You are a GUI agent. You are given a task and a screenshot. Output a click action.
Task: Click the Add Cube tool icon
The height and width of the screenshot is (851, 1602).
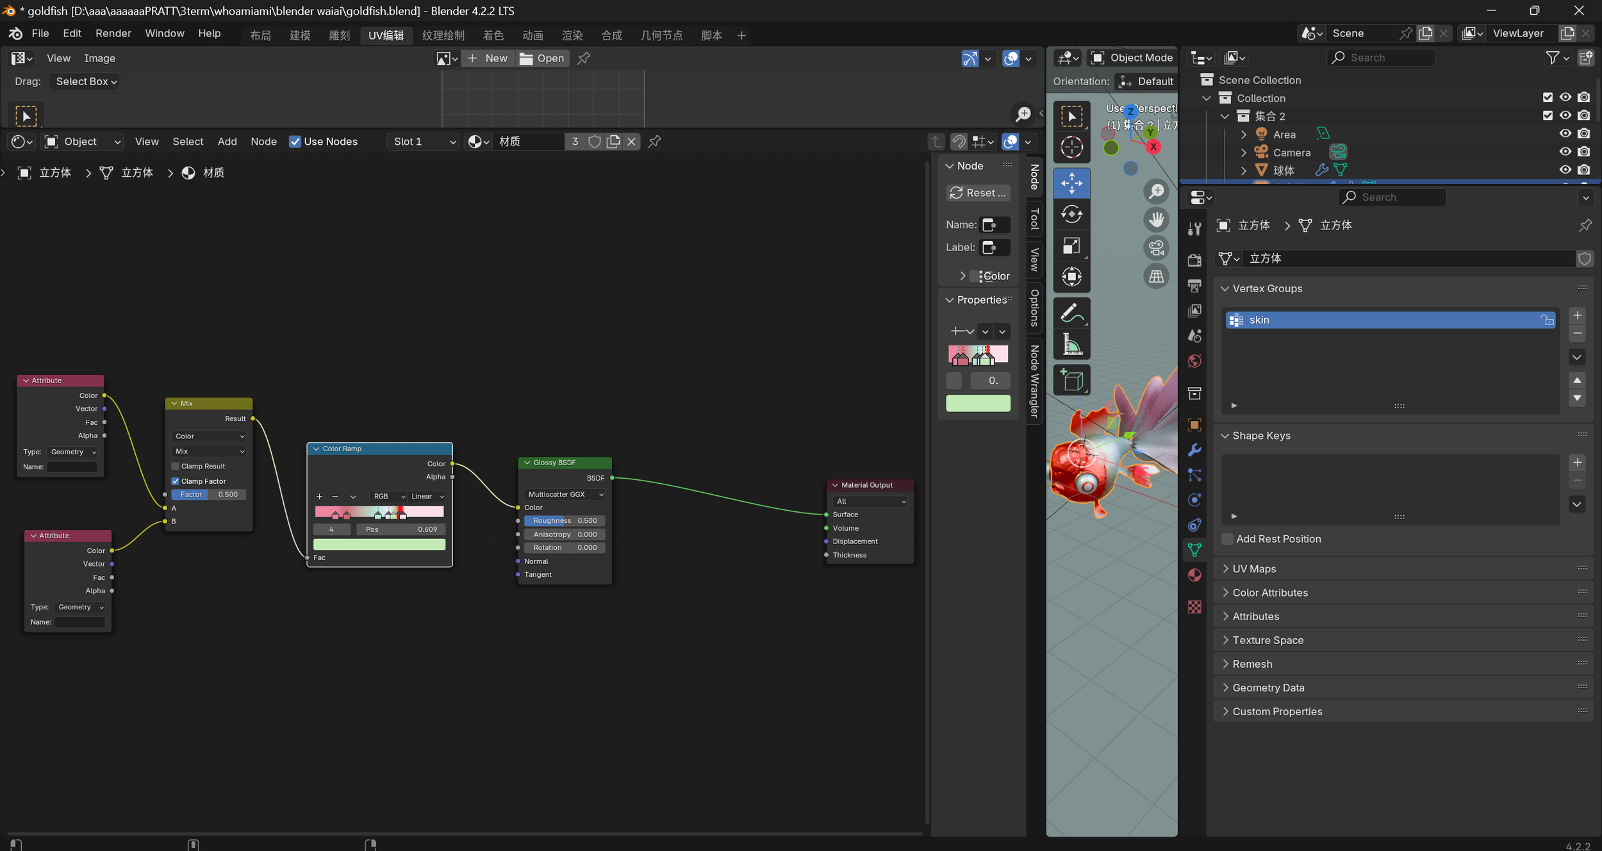(1071, 380)
